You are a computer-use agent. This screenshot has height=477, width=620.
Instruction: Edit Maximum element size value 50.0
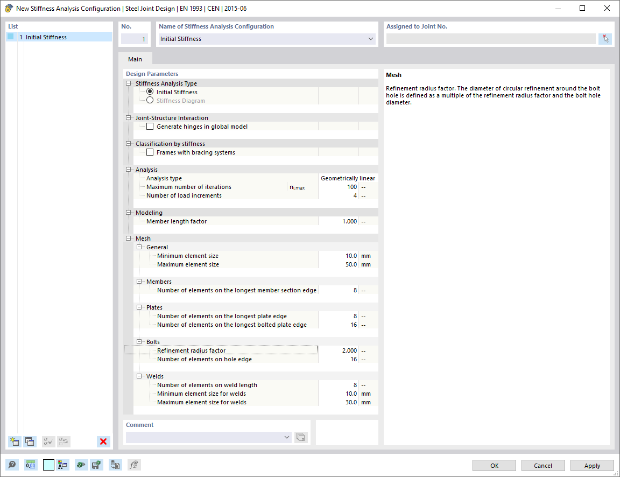339,264
